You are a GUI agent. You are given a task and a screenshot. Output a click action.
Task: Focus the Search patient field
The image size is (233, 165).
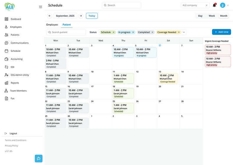[x=66, y=32]
